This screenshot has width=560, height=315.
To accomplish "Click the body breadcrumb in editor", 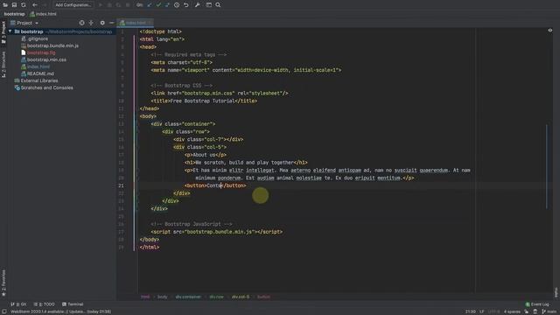I will pos(162,297).
